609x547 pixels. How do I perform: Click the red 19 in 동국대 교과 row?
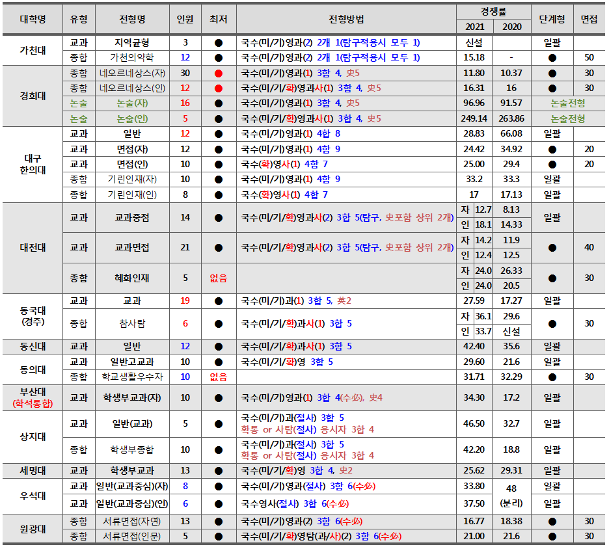[185, 301]
